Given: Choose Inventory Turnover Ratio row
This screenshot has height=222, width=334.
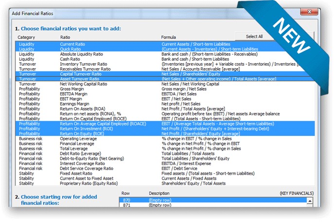Looking at the screenshot, I should point(82,64).
